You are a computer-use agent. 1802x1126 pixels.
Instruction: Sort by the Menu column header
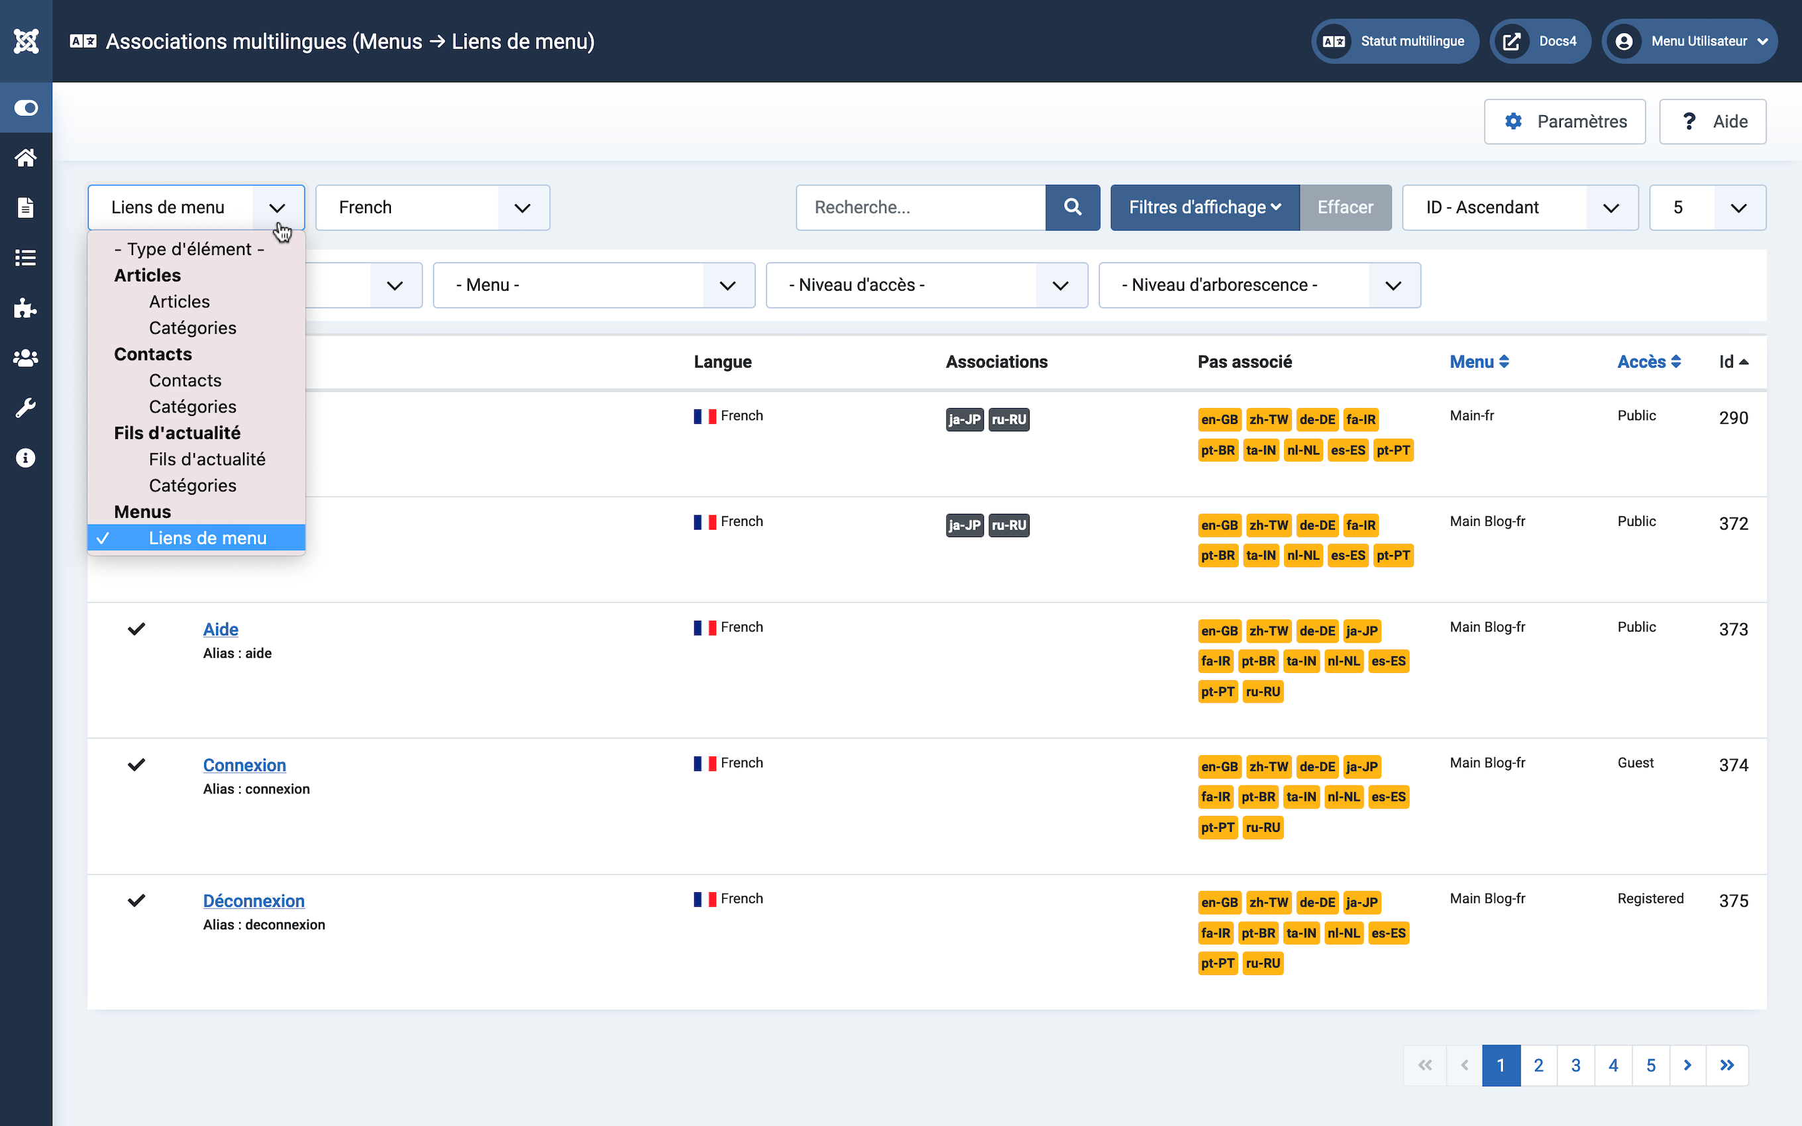tap(1479, 362)
